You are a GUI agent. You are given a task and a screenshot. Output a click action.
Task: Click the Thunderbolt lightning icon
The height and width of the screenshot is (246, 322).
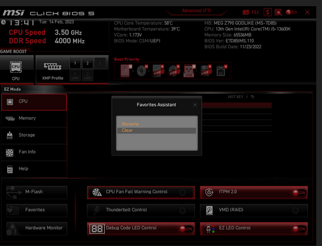97,210
